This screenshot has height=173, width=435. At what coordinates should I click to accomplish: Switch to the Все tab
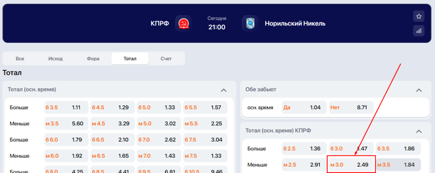[20, 59]
